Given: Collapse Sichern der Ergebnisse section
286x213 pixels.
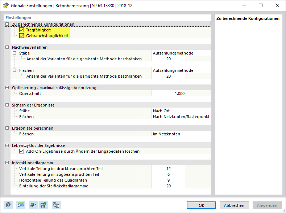Looking at the screenshot, I should pyautogui.click(x=7, y=105).
